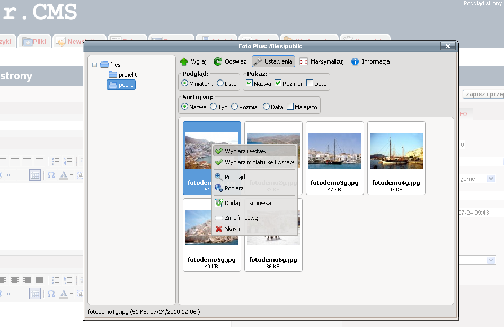Click the upper HTML source editor icon
The image size is (504, 327).
point(10,175)
